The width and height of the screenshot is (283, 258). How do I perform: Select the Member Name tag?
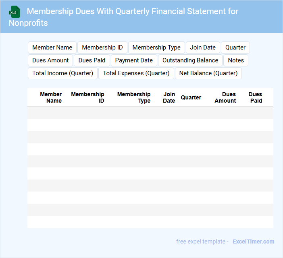(x=52, y=47)
